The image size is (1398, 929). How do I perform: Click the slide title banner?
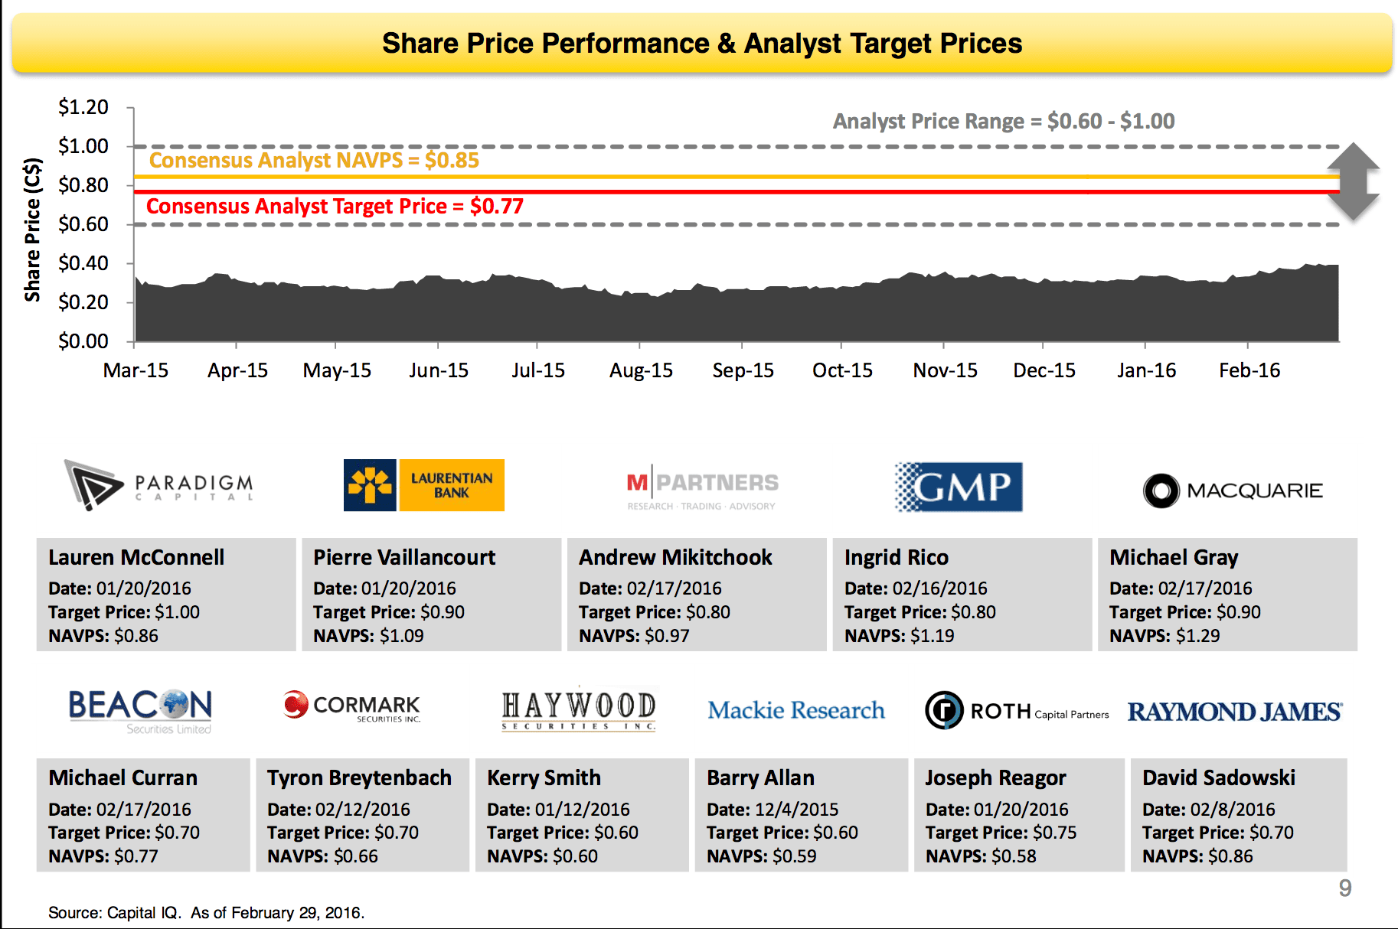(x=701, y=44)
